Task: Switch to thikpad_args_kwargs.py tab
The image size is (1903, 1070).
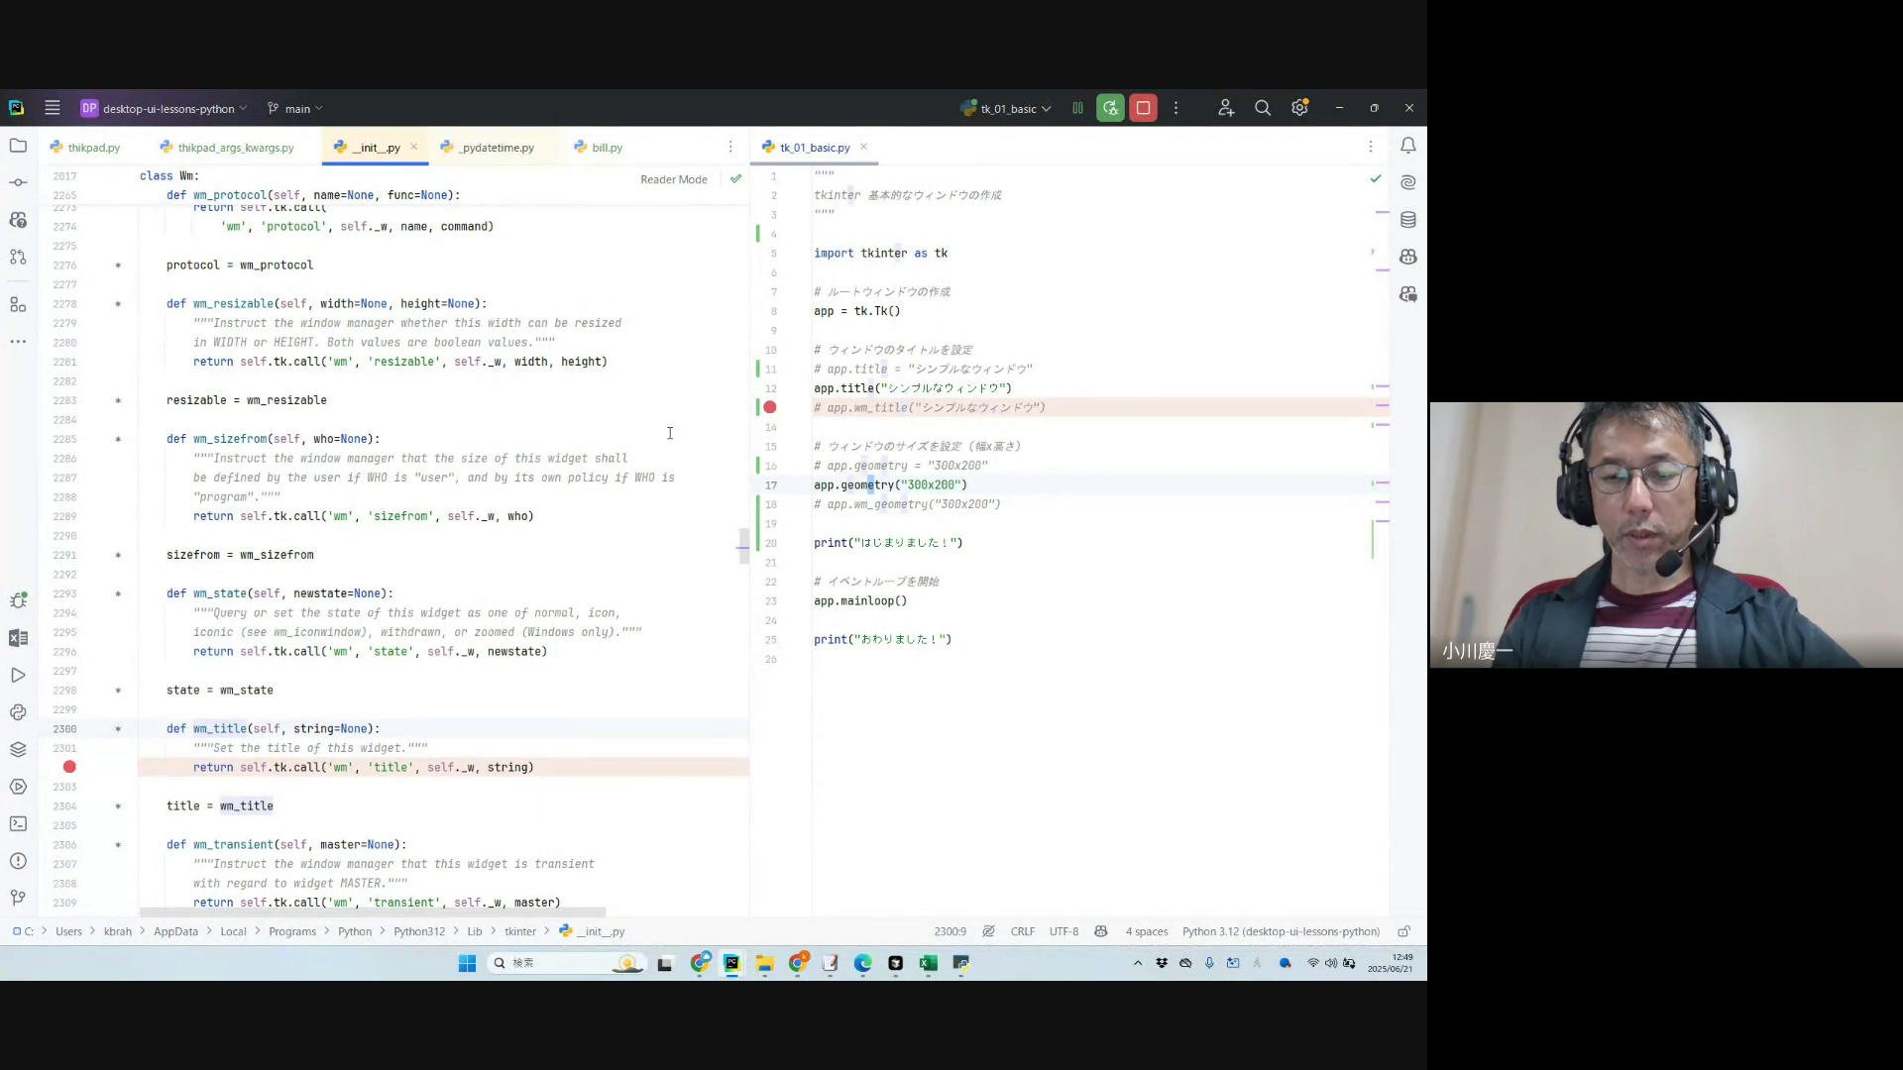Action: tap(236, 148)
